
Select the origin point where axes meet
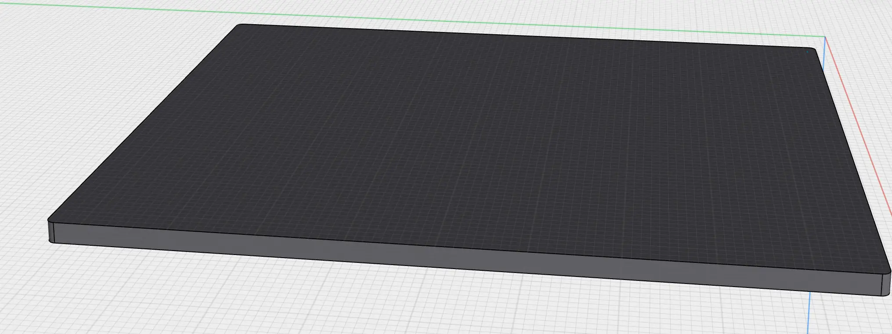[825, 37]
